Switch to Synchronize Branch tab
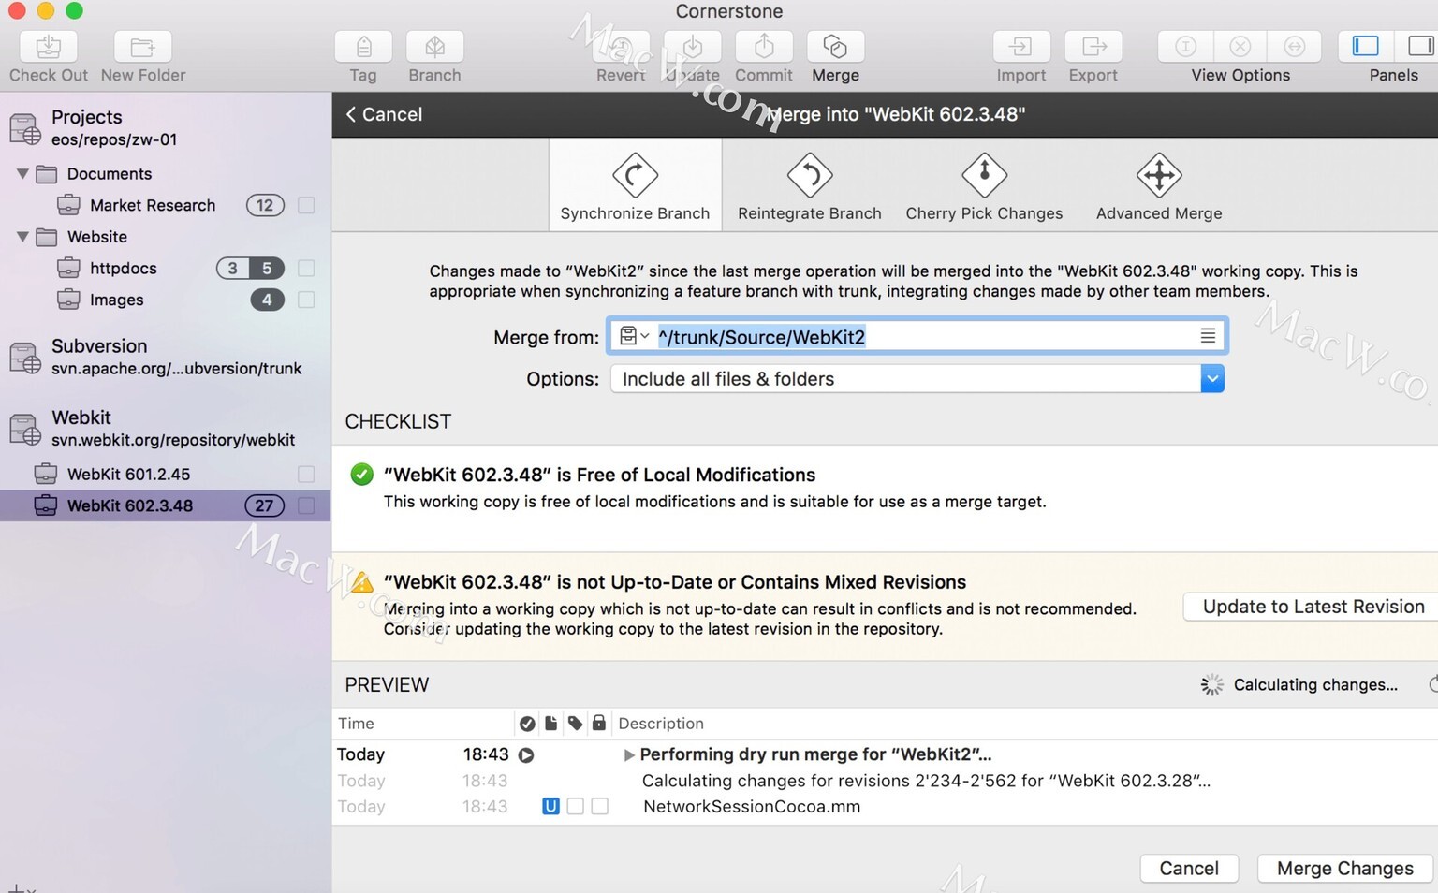 (635, 185)
